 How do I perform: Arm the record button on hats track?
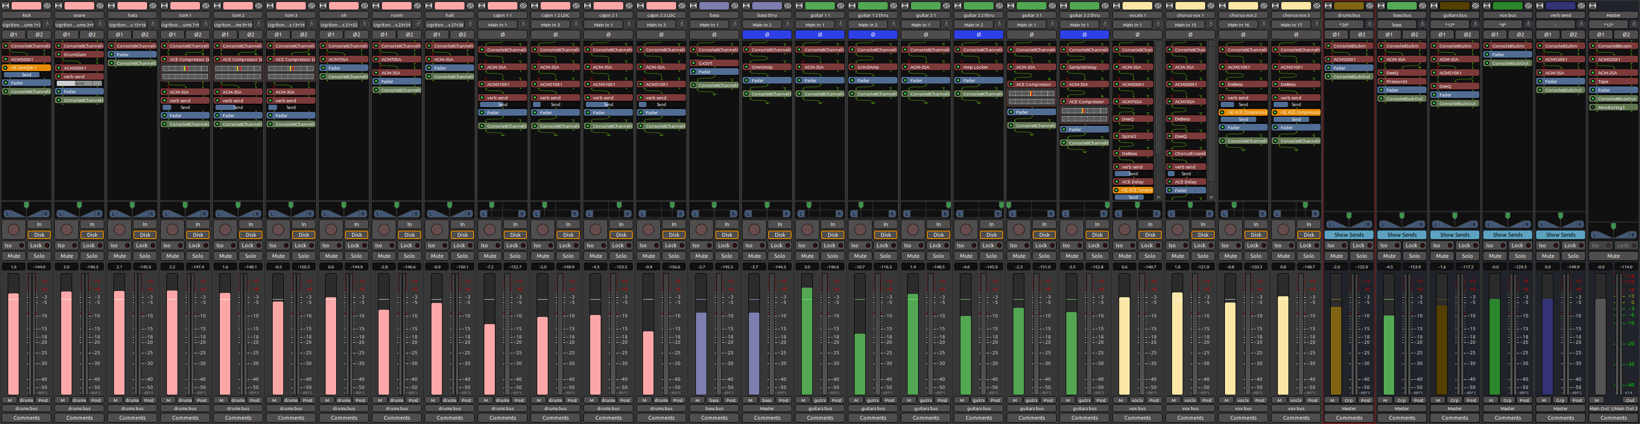pyautogui.click(x=120, y=230)
